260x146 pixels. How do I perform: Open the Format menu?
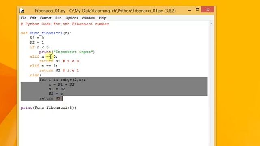point(45,18)
